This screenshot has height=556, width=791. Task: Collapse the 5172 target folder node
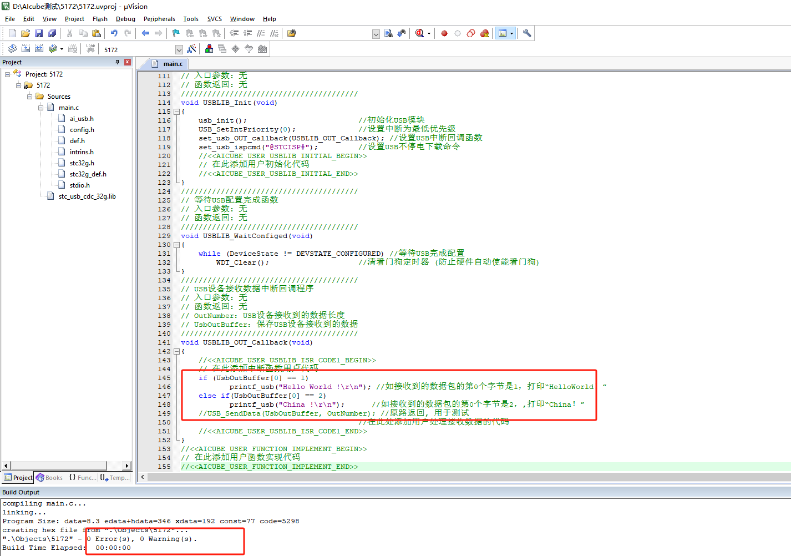click(x=18, y=85)
